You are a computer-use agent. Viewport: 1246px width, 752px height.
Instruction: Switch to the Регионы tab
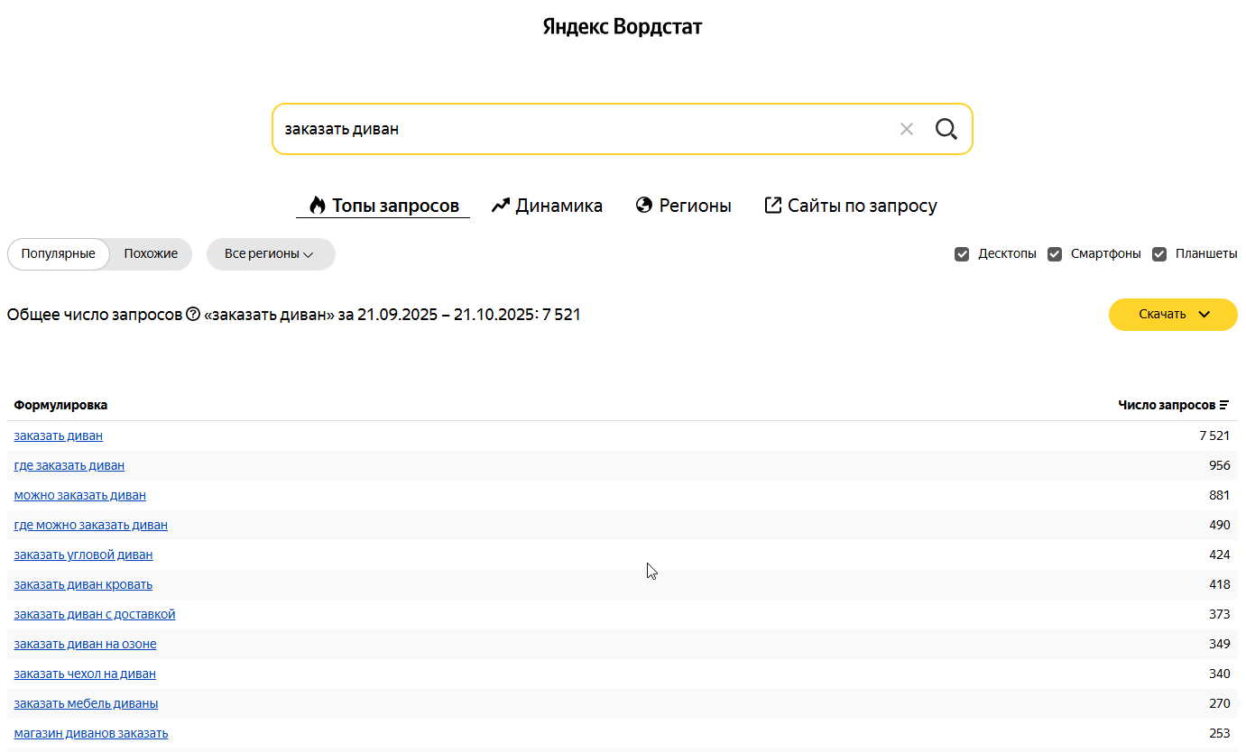(695, 206)
